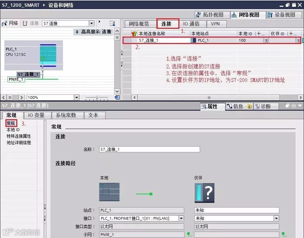Open the 网络概览 tab
This screenshot has width=304, height=238.
[x=139, y=24]
